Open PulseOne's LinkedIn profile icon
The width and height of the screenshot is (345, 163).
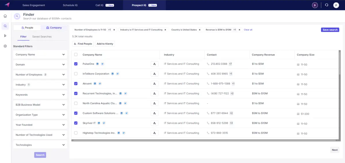click(x=97, y=64)
